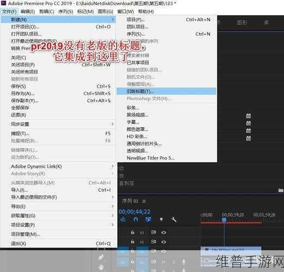Choose NewBlue Titler Pro 5...

click(x=166, y=158)
